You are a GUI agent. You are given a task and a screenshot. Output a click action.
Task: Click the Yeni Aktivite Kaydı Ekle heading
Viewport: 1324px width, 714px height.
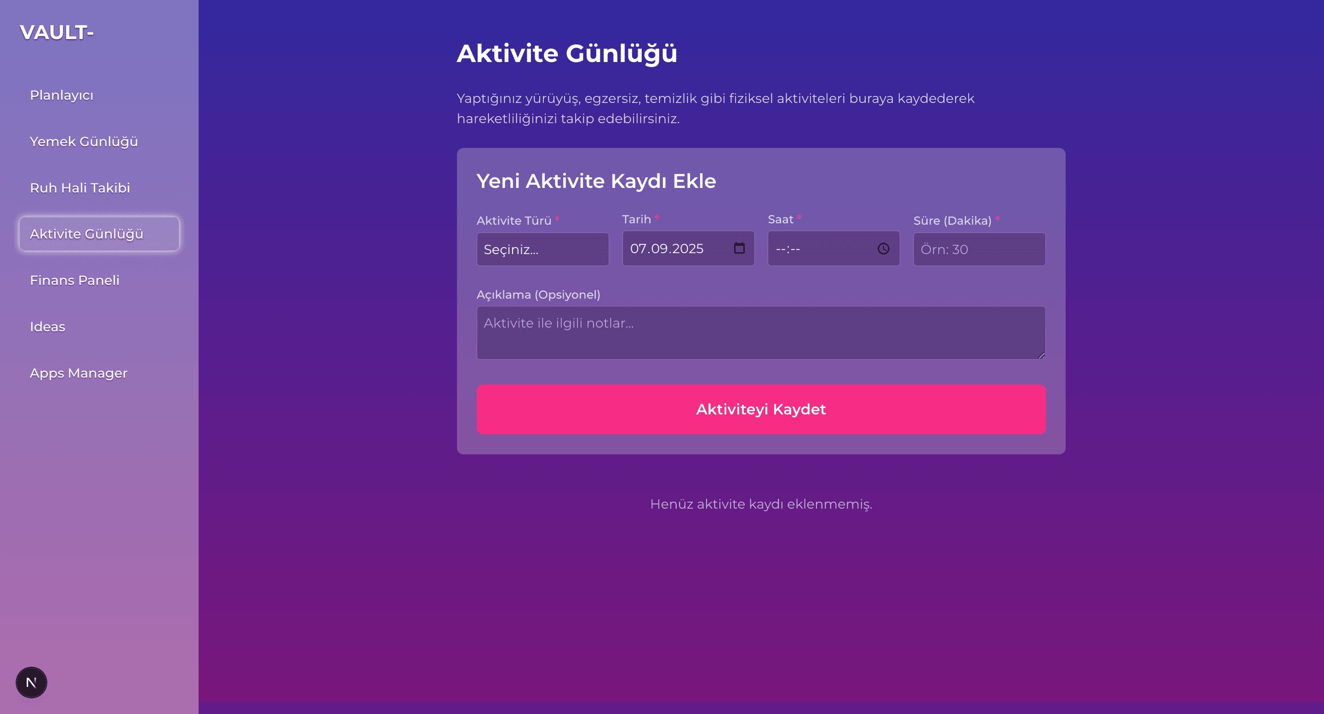pos(596,181)
